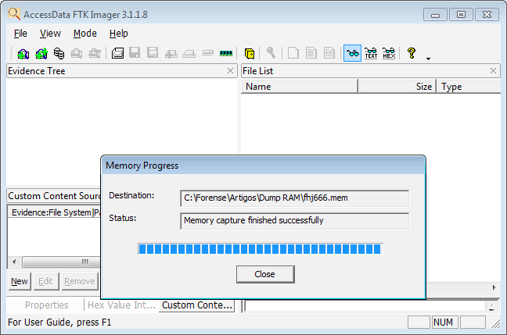The height and width of the screenshot is (335, 507).
Task: Switch viewer to HEX mode icon
Action: click(389, 53)
